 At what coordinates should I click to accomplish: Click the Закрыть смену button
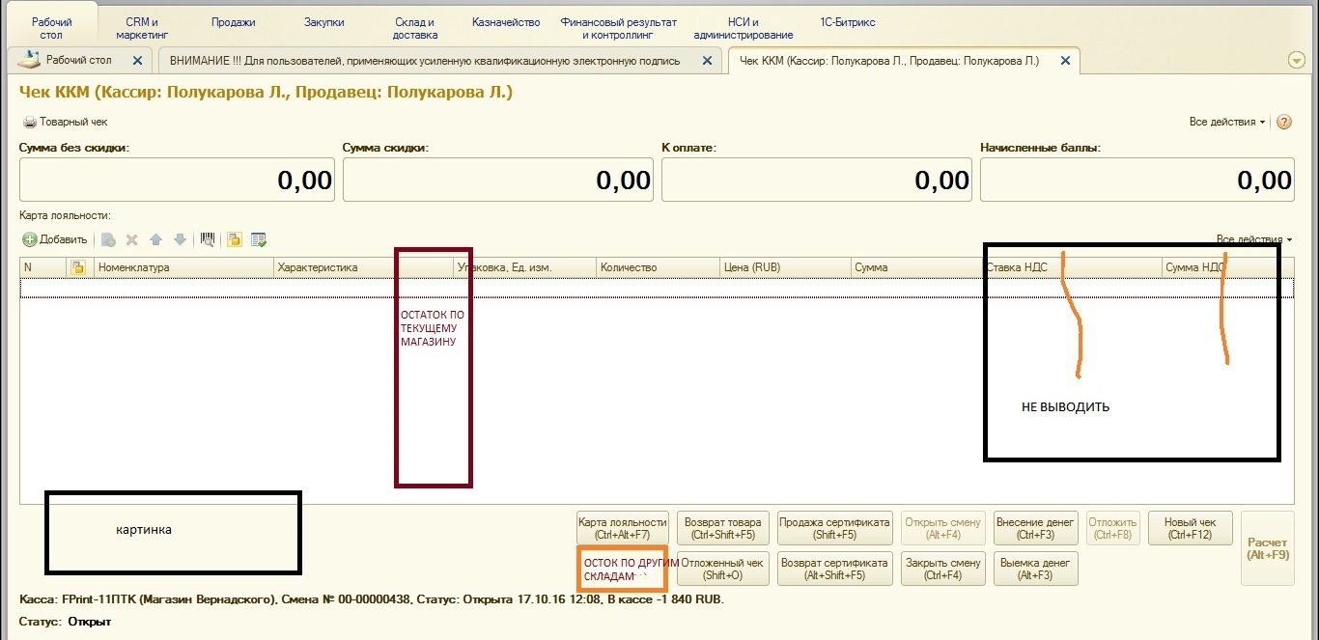tap(941, 569)
